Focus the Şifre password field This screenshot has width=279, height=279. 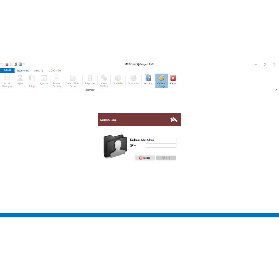click(161, 145)
